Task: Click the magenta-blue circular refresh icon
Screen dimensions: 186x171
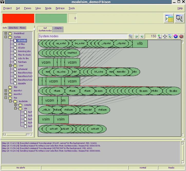Action: click(175, 36)
